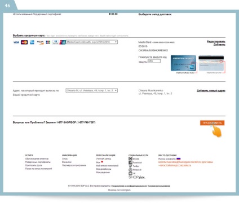239x203 pixels.
Task: Open the Facebook social link icon
Action: 130,162
